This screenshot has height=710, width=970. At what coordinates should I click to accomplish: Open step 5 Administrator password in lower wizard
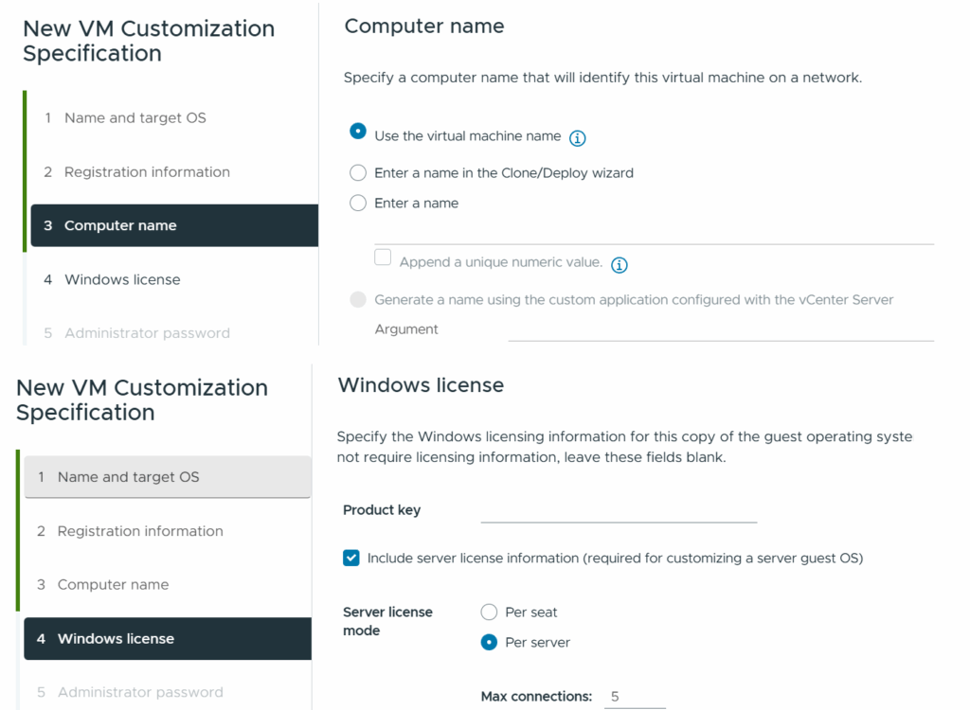[168, 692]
